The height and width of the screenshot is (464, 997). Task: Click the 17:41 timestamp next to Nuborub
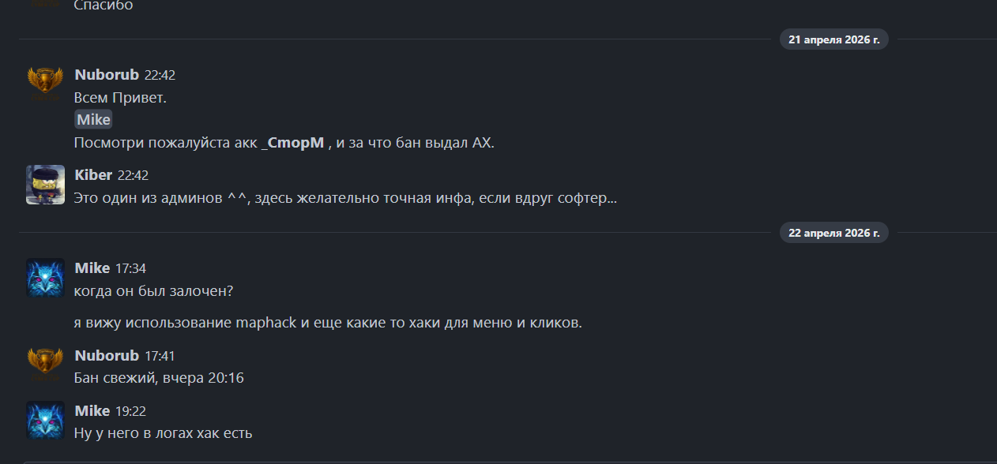point(160,357)
